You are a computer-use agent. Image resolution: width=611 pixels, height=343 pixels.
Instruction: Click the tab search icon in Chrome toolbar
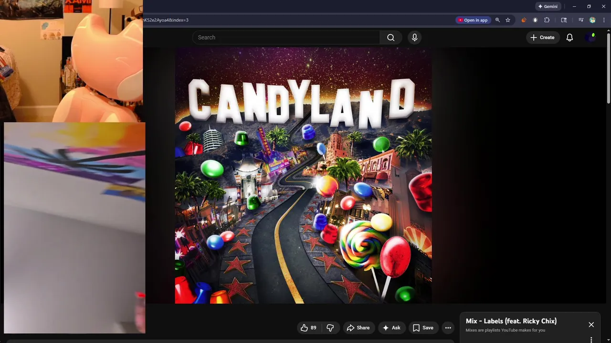(564, 20)
